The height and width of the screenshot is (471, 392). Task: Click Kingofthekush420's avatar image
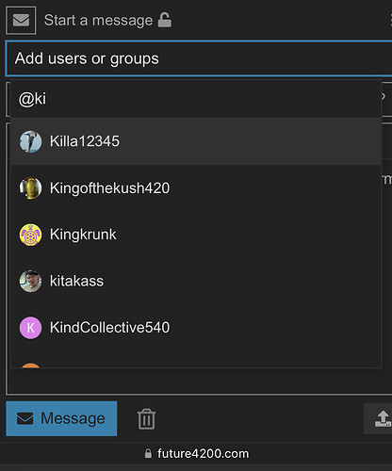[x=30, y=188]
